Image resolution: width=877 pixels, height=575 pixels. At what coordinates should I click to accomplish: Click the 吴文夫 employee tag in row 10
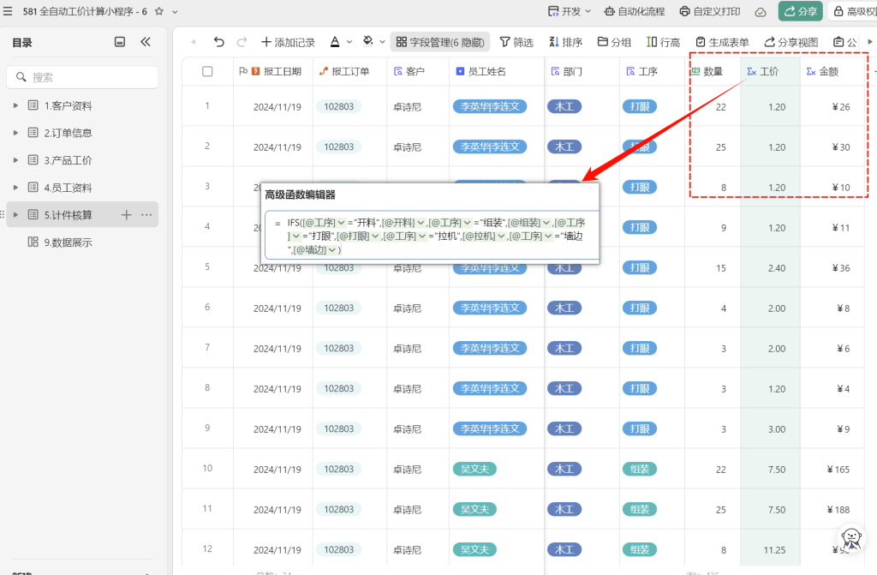(x=474, y=470)
